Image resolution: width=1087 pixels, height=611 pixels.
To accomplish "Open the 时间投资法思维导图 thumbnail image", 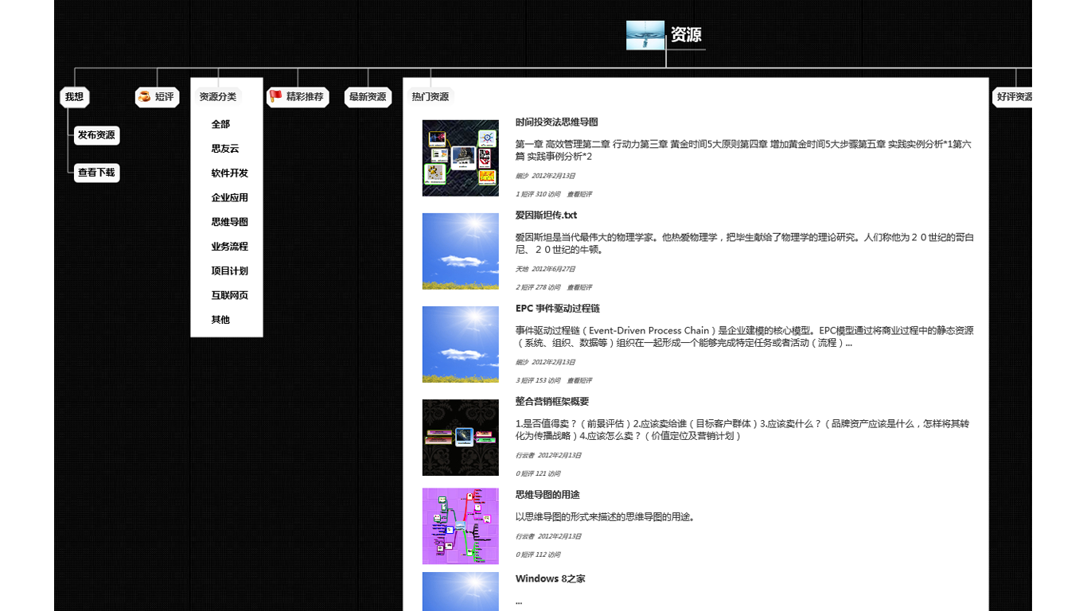I will pyautogui.click(x=461, y=158).
